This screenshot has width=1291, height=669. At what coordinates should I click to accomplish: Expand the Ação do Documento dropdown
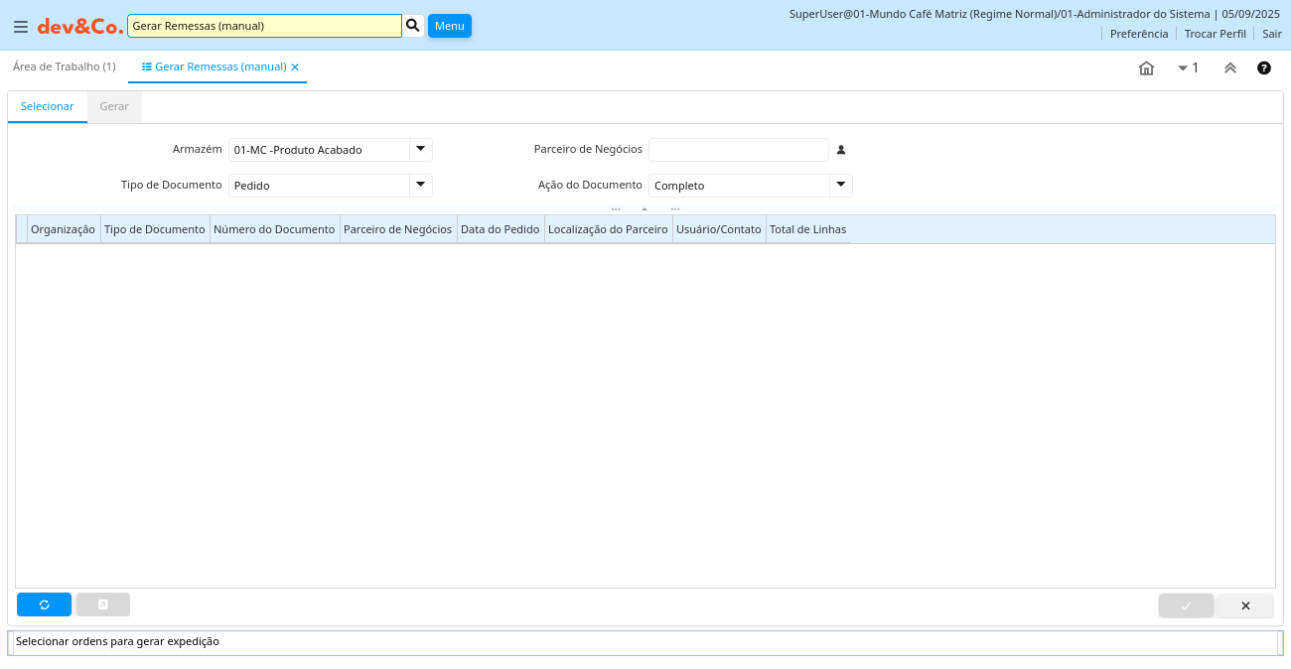click(x=841, y=186)
